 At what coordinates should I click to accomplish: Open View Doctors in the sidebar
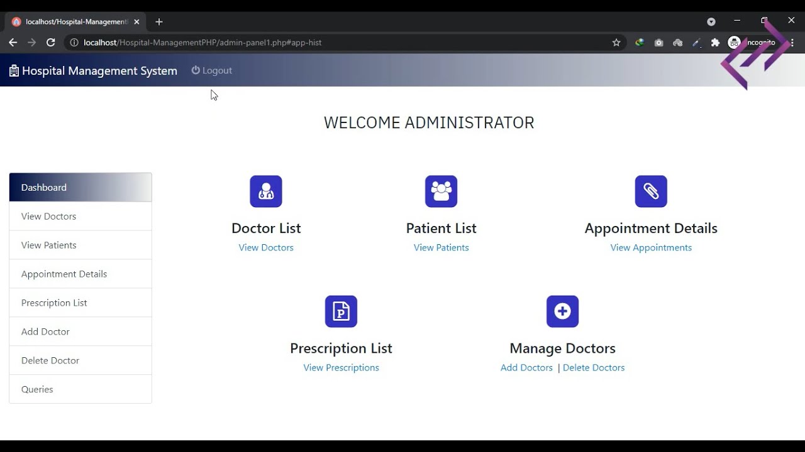(80, 216)
